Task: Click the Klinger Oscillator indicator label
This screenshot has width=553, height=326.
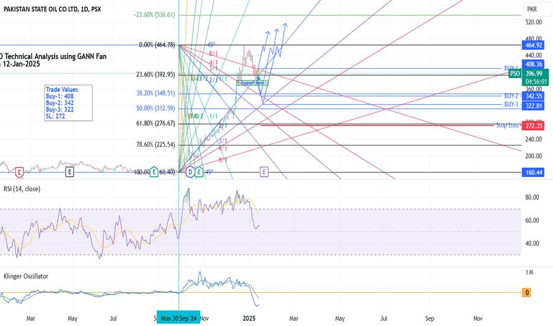Action: click(x=26, y=276)
